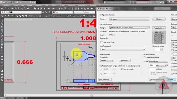Screen dimensions: 177x99
Task: Click the search binoculars icon in title bar
Action: [132, 2]
